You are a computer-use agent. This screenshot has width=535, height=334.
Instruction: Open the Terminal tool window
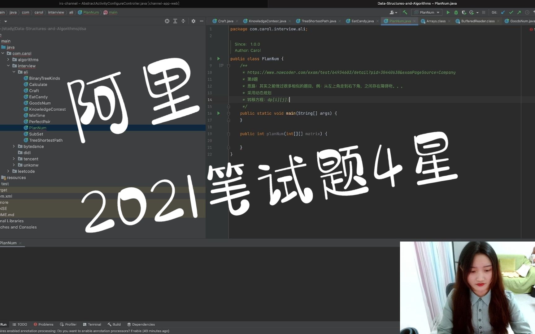pyautogui.click(x=92, y=324)
